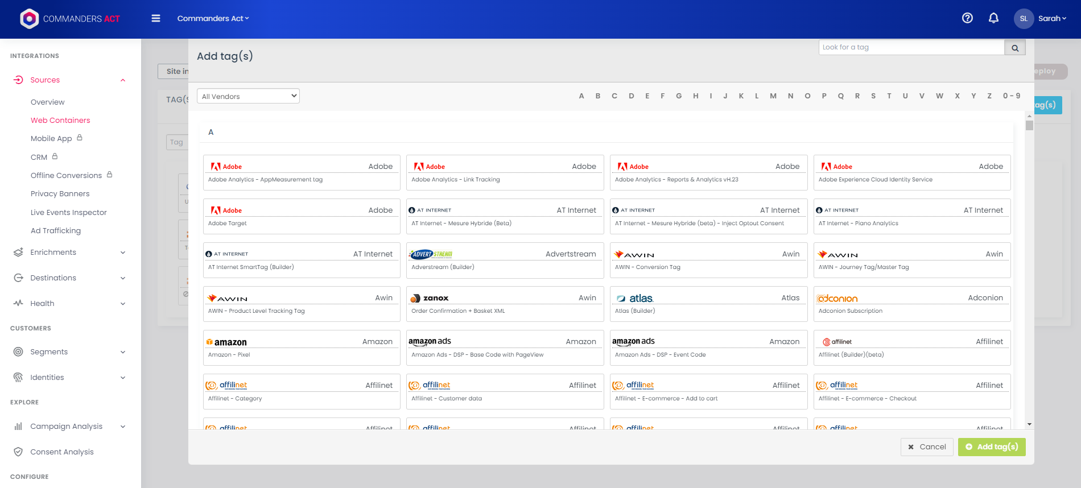1081x488 pixels.
Task: Open the notifications bell
Action: click(x=993, y=18)
